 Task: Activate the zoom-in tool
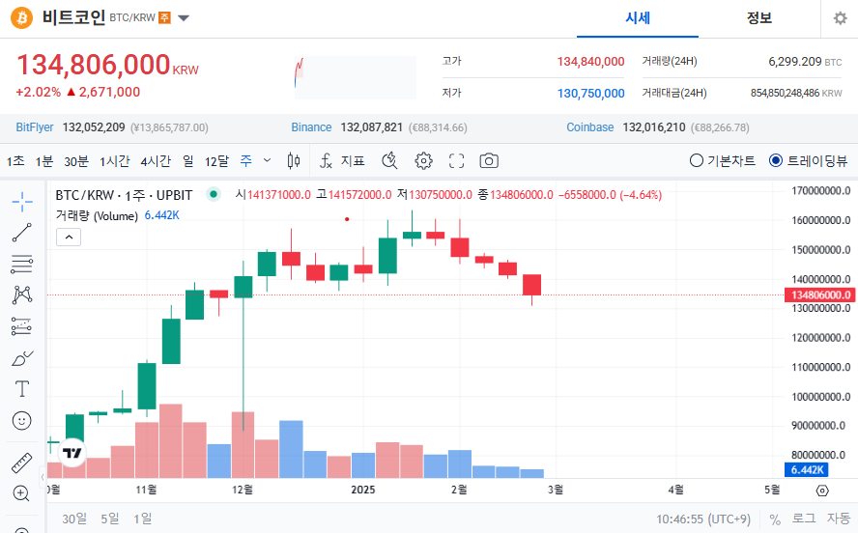pyautogui.click(x=21, y=493)
